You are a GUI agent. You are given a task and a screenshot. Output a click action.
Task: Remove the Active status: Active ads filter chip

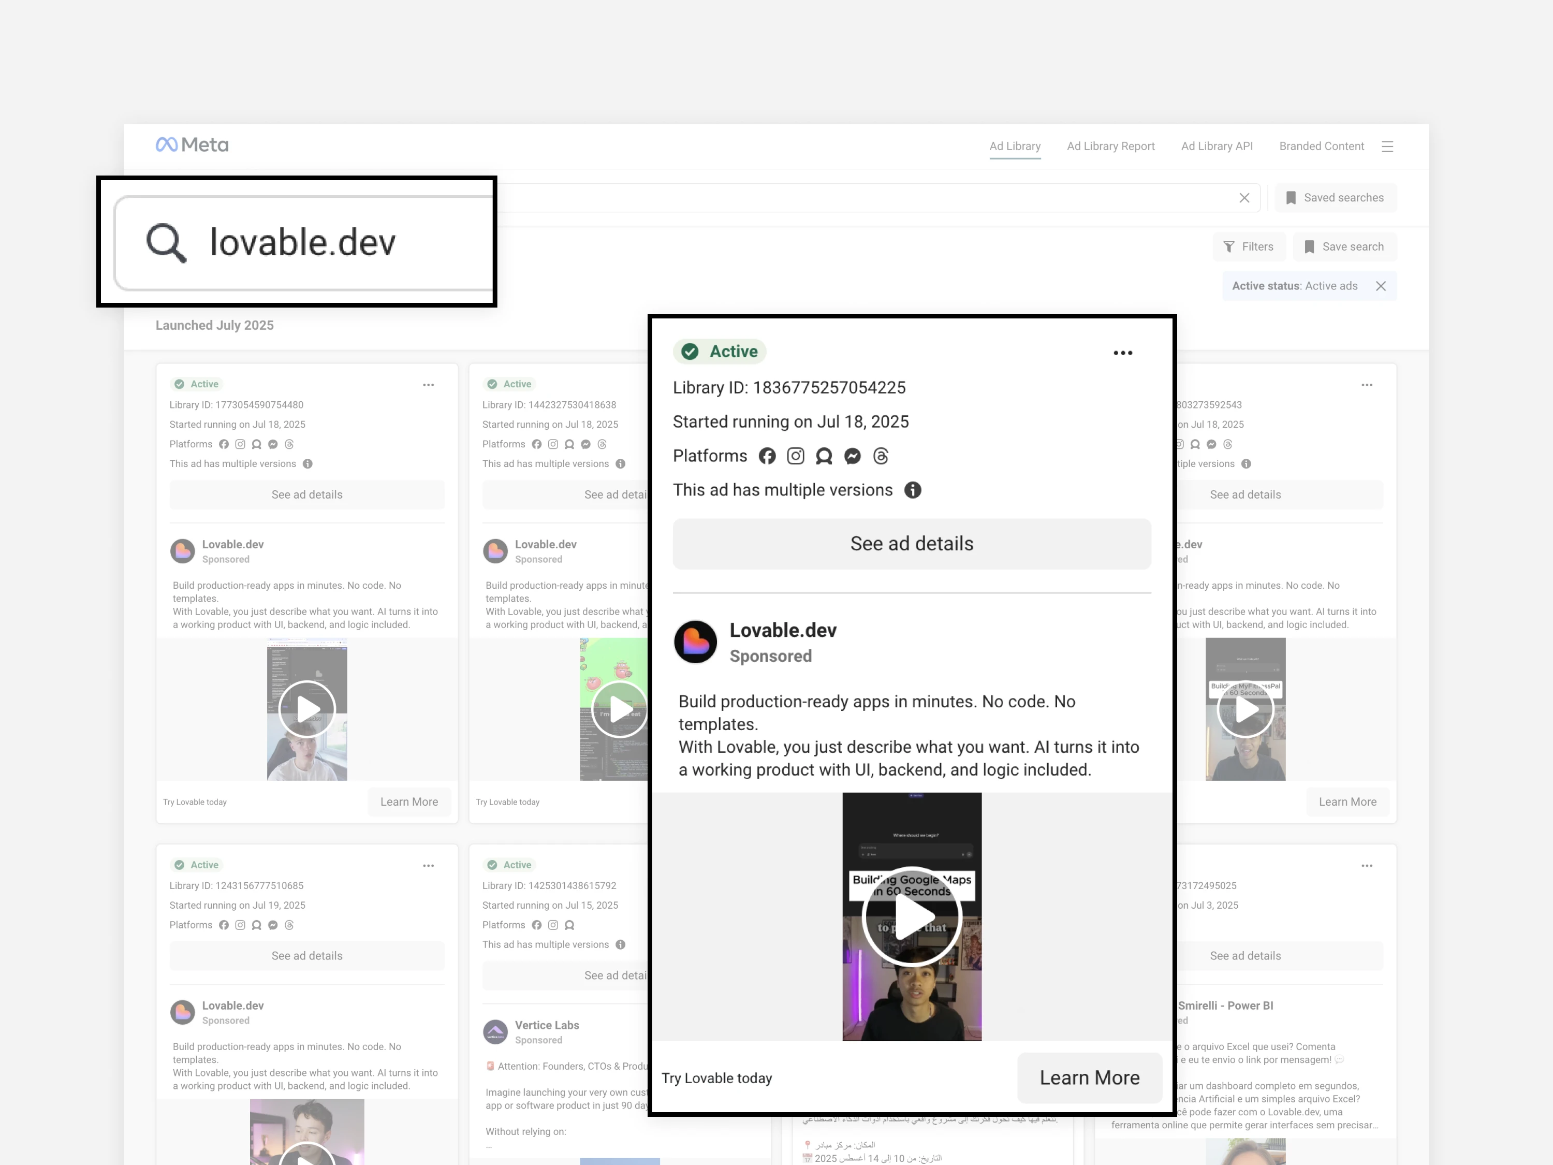[x=1380, y=286]
